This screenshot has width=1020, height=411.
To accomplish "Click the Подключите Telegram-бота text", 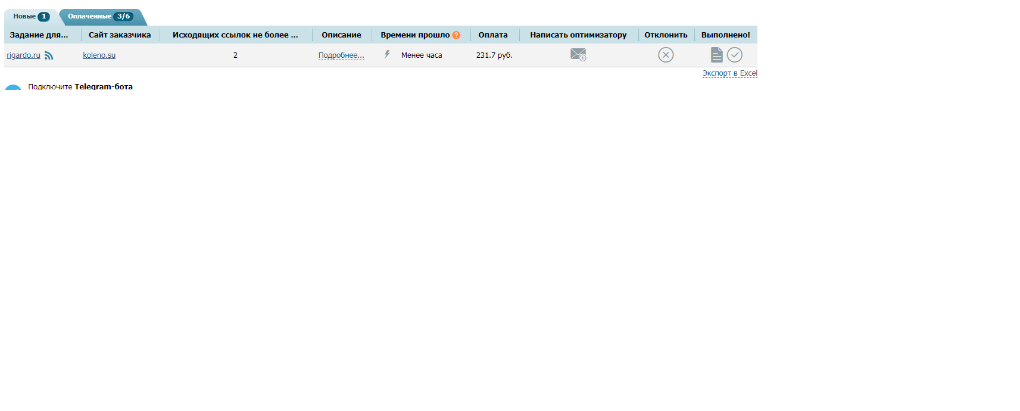I will 80,86.
